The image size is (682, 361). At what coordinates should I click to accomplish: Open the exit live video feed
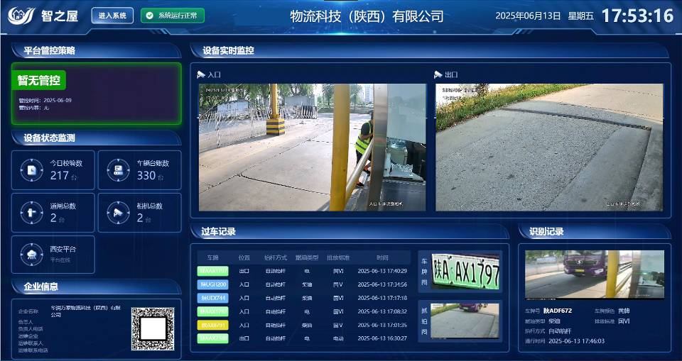(x=549, y=147)
